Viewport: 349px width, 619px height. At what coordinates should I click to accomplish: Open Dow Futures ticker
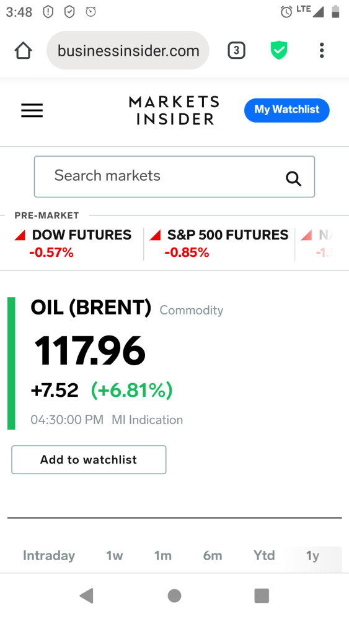[73, 243]
